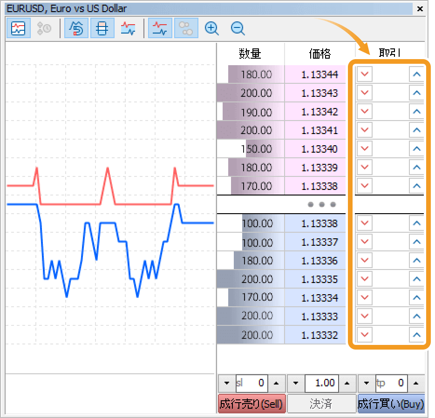Zoom in with the magnifier plus icon
The image size is (435, 418).
tap(211, 28)
